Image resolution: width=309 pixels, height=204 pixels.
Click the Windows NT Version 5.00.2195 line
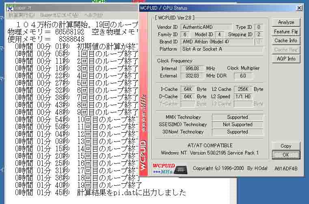[210, 153]
